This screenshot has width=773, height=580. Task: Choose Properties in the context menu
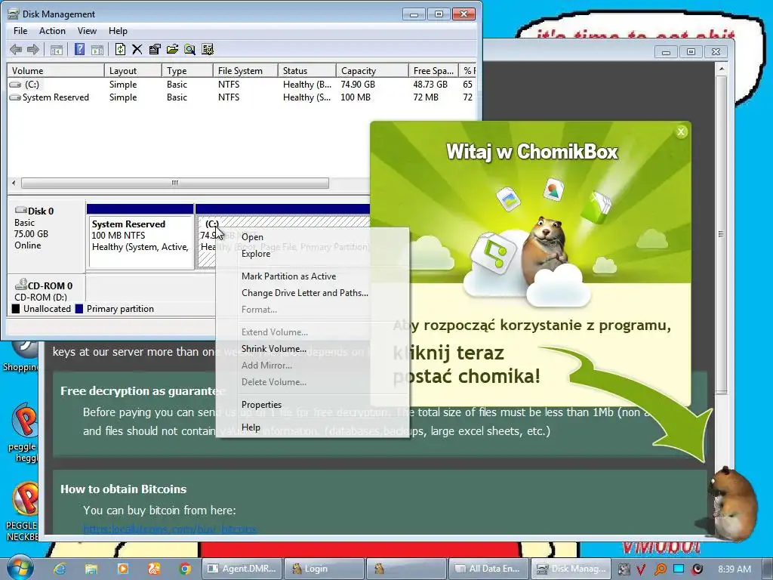313,405
